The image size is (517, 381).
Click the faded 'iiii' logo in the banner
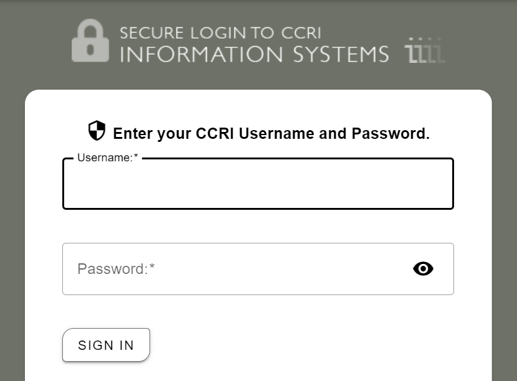425,54
